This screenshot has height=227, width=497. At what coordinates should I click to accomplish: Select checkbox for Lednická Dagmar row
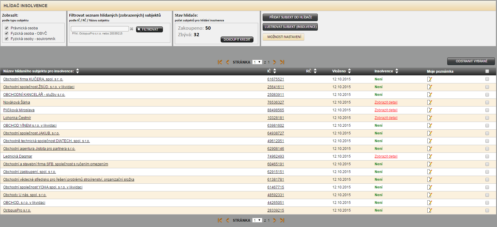[487, 156]
